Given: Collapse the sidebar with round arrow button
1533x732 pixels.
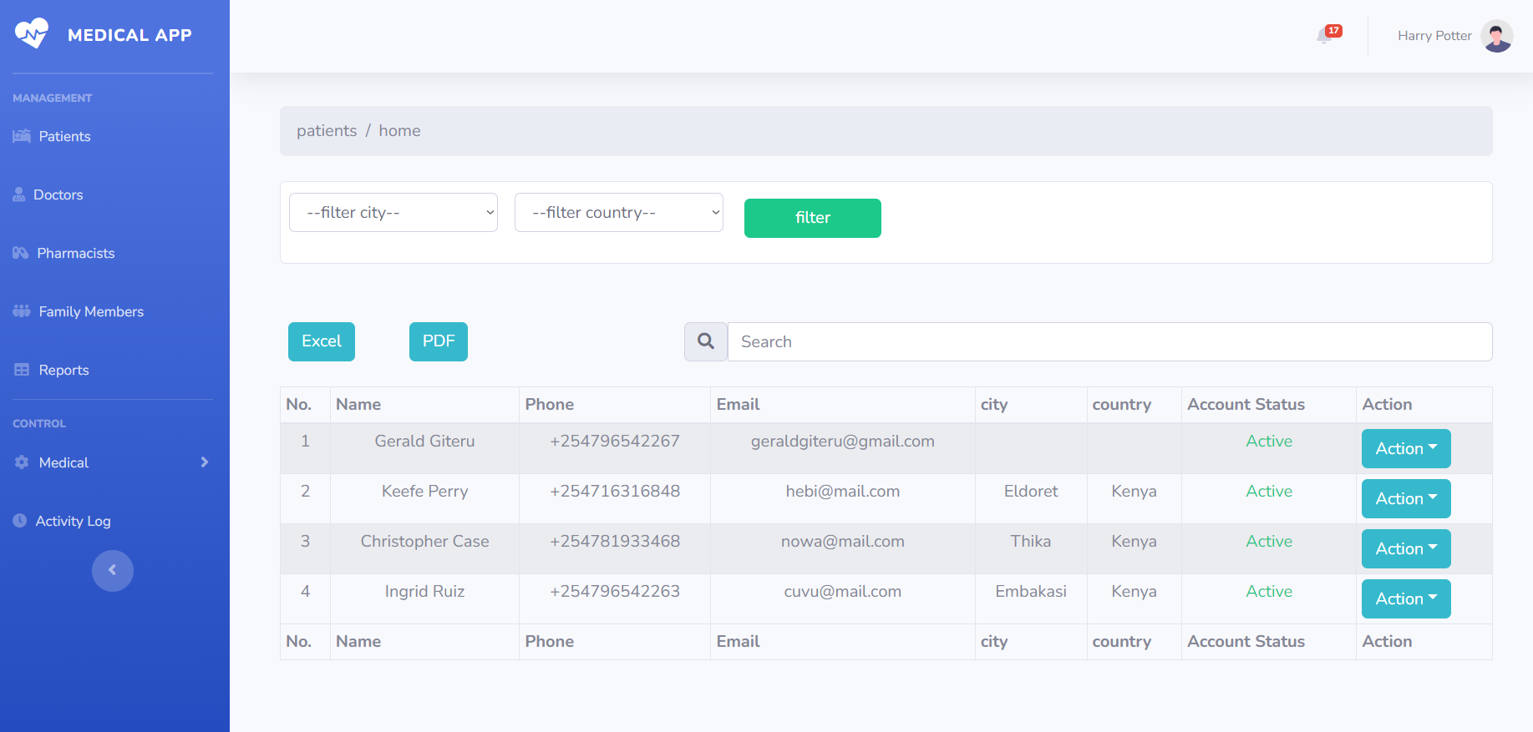Looking at the screenshot, I should tap(113, 571).
